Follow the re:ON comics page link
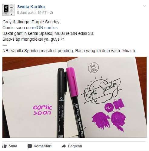This screenshot has height=151, width=149. pos(45,28)
